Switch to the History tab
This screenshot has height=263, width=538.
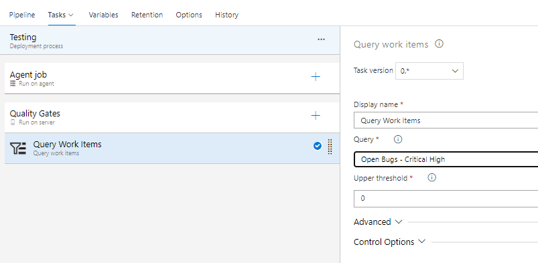point(226,15)
